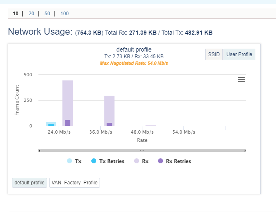Screen dimensions: 276x212
Task: Click the Rx Retries bar at 36.0 Mb/s
Action: coord(109,124)
